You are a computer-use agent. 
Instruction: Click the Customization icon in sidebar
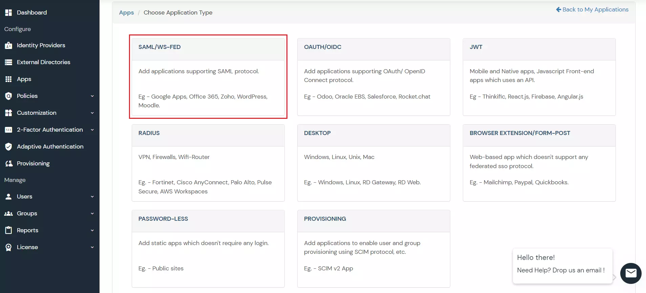click(8, 113)
